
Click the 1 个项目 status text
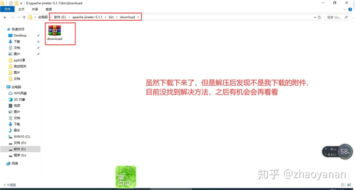(x=10, y=185)
